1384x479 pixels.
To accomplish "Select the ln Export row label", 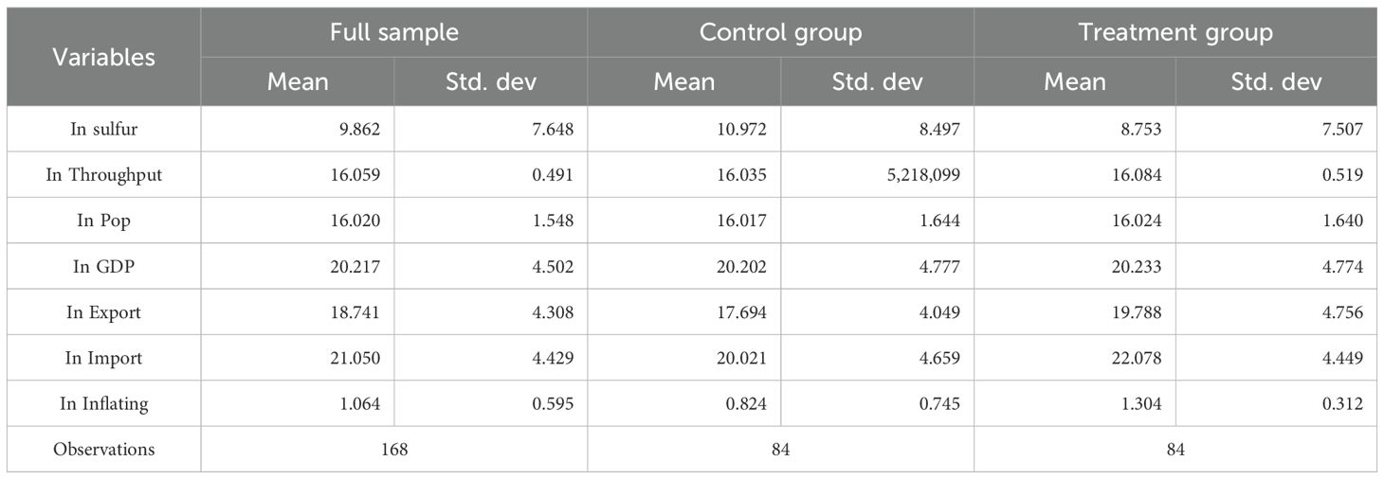I will tap(103, 312).
